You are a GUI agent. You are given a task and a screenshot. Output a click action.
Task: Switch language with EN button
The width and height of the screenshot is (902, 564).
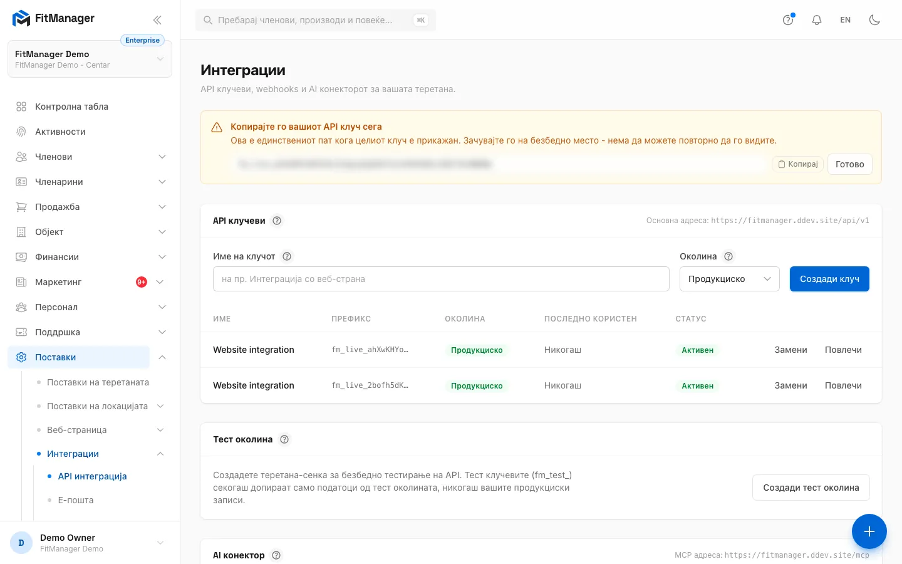click(846, 20)
